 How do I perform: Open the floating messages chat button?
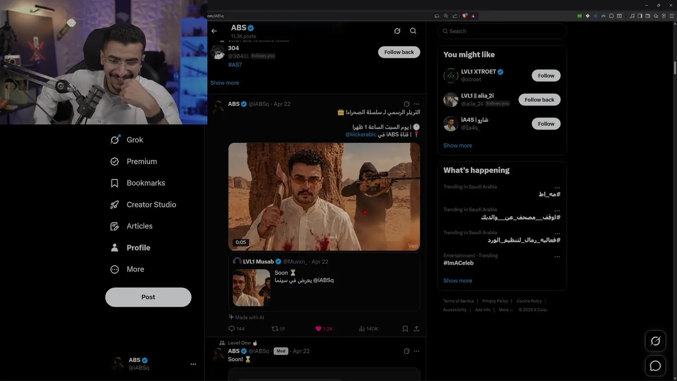tap(655, 366)
